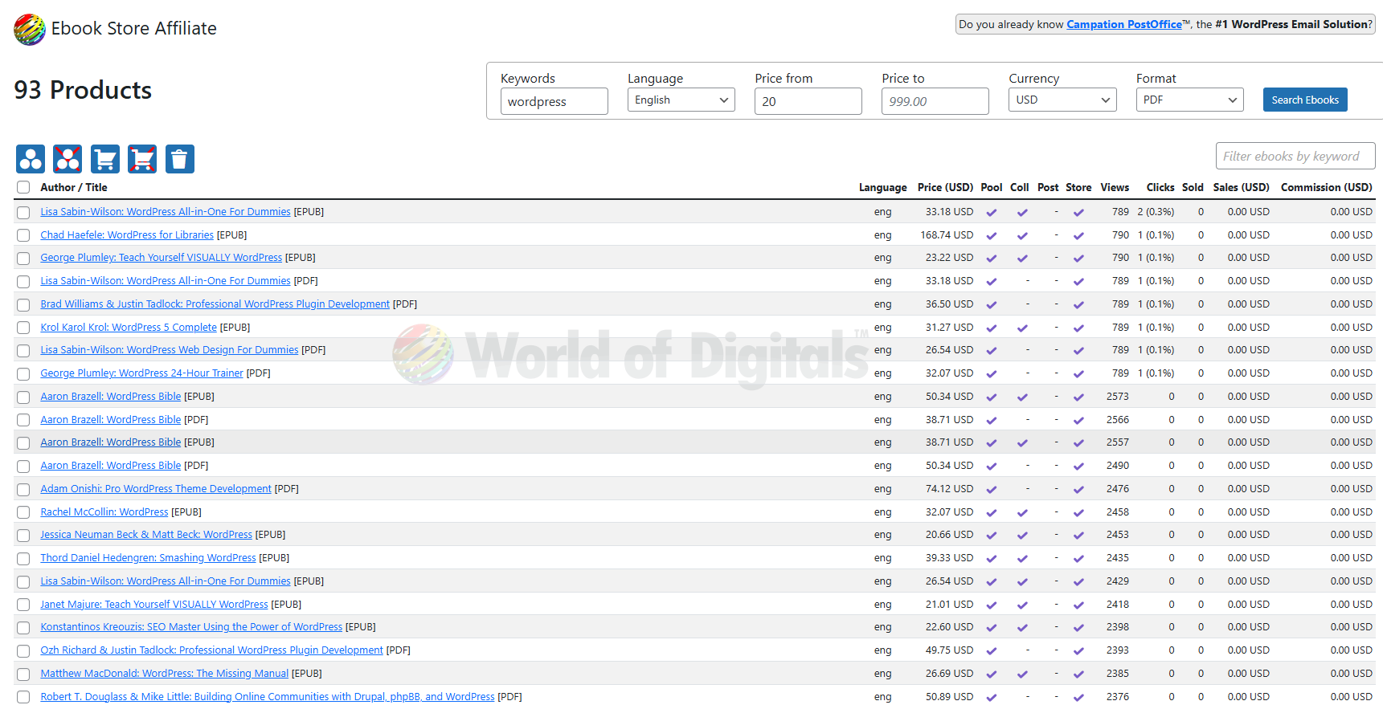
Task: Open Janet Majure: Teach Yourself VISUALLY WordPress link
Action: [154, 605]
